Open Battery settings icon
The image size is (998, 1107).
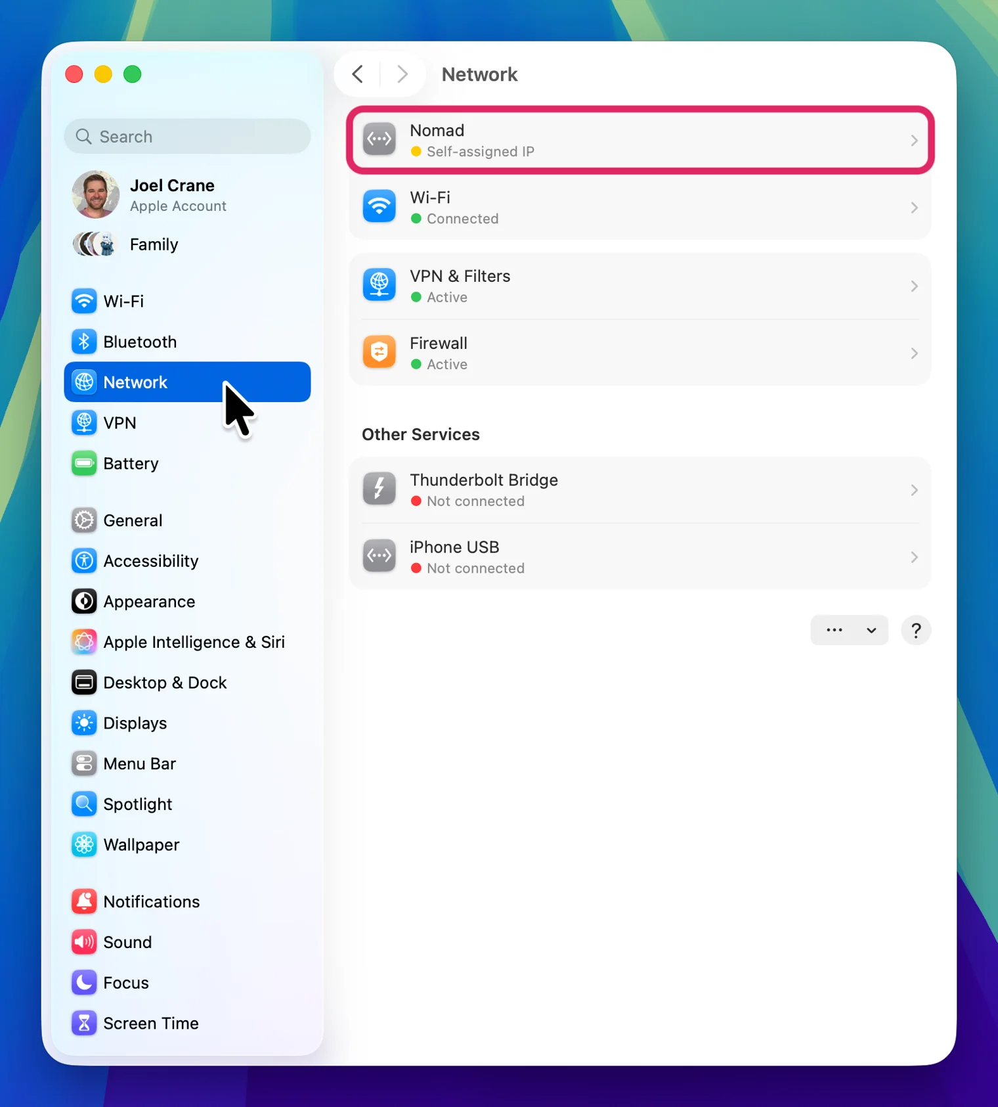84,464
